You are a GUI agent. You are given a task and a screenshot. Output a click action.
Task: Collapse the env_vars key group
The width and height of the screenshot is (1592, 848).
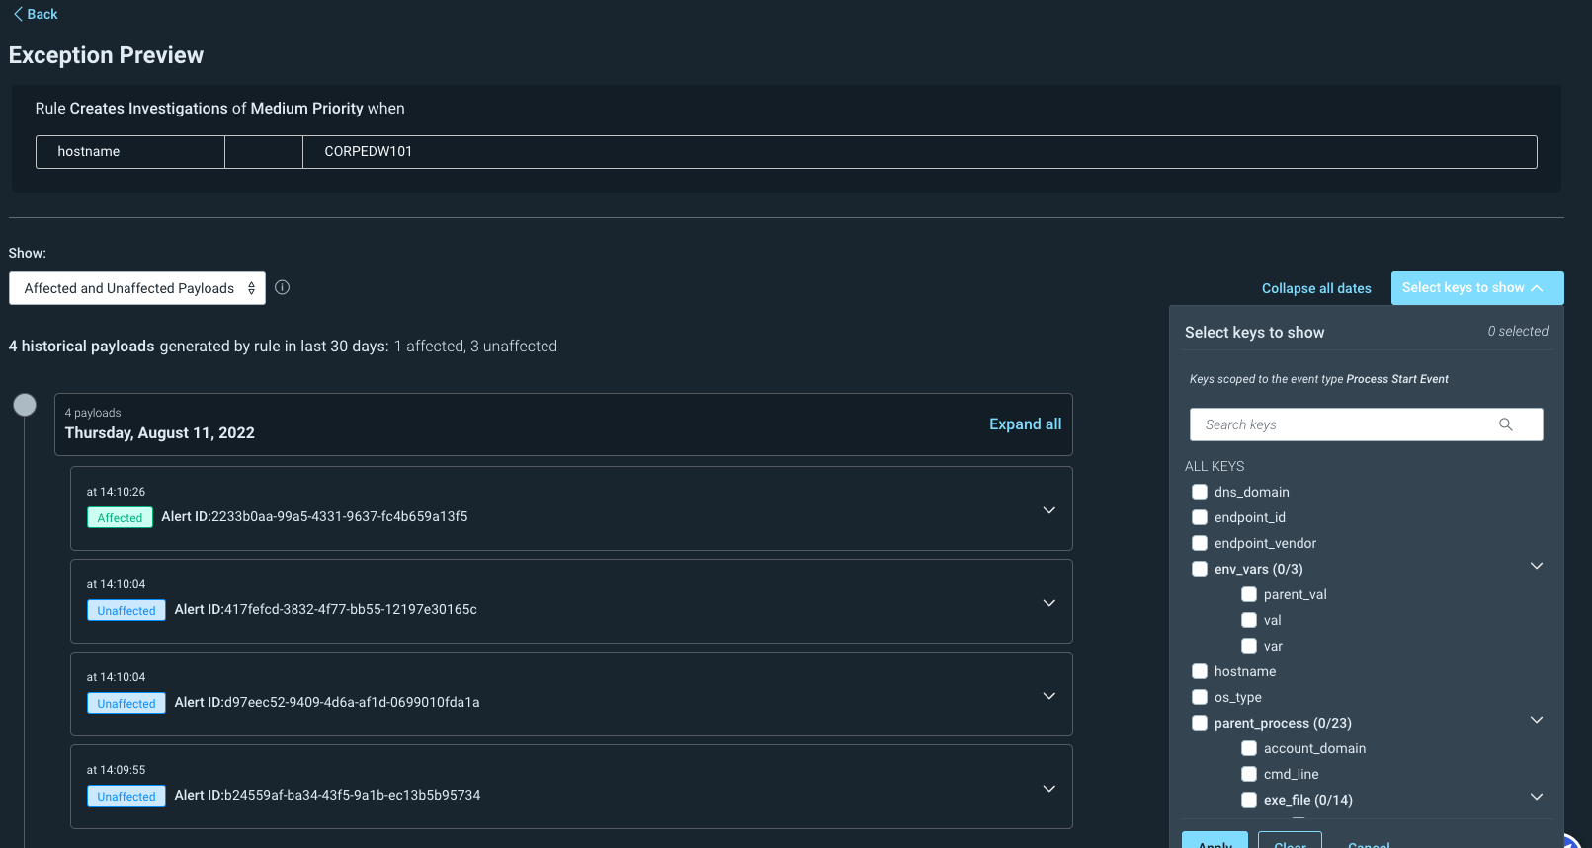pyautogui.click(x=1536, y=566)
